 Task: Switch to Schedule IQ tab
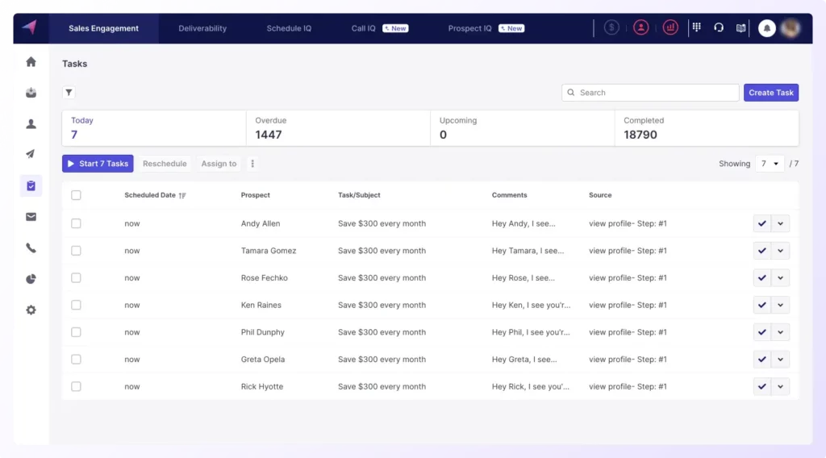(289, 28)
